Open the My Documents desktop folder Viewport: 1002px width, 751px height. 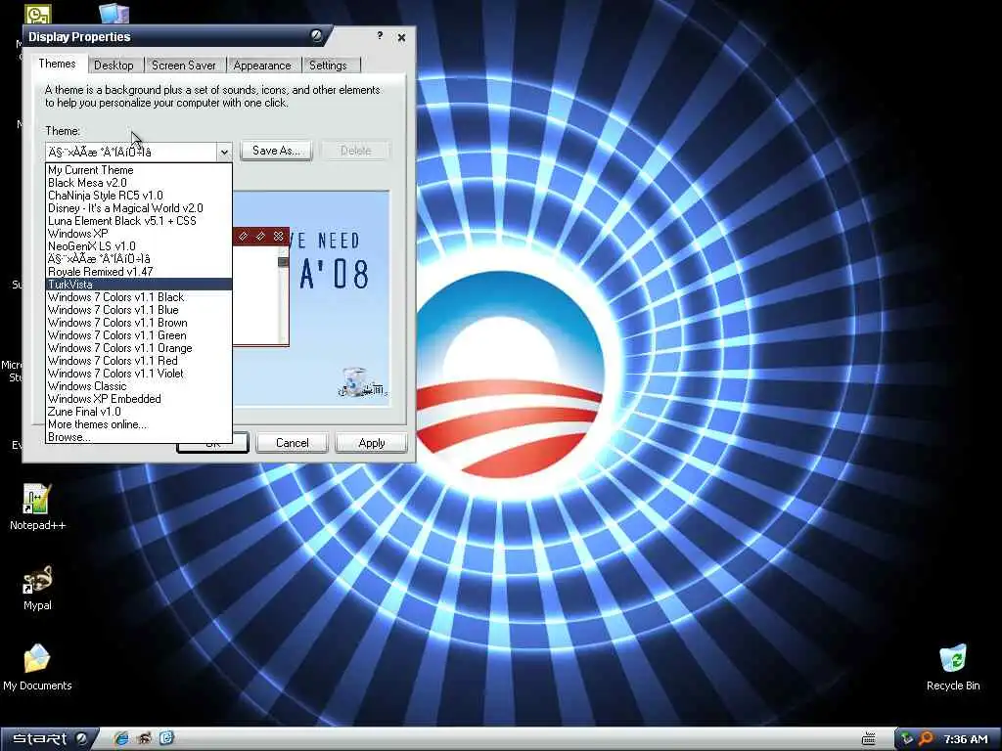point(37,667)
